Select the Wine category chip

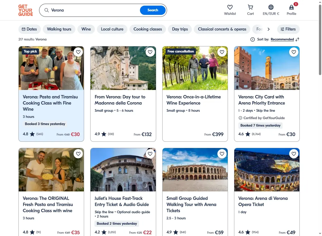[x=86, y=29]
